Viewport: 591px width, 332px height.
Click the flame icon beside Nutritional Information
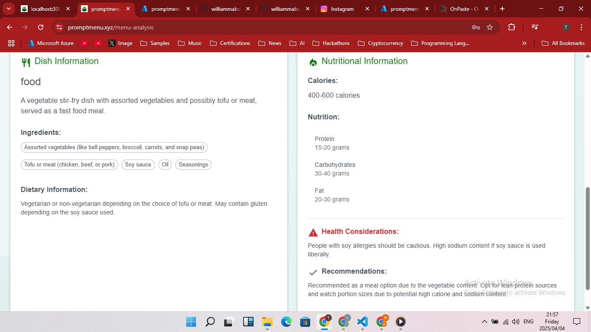coord(313,62)
